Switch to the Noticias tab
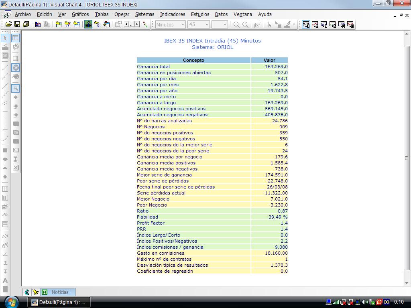 60,292
